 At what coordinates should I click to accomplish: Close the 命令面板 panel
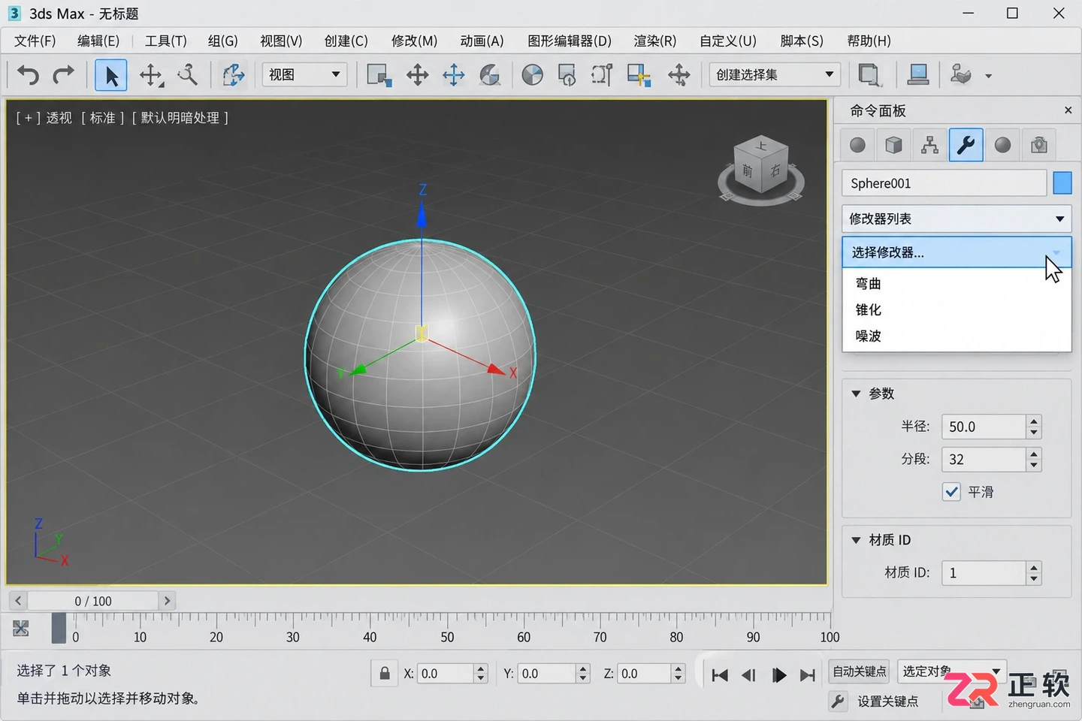(1068, 110)
